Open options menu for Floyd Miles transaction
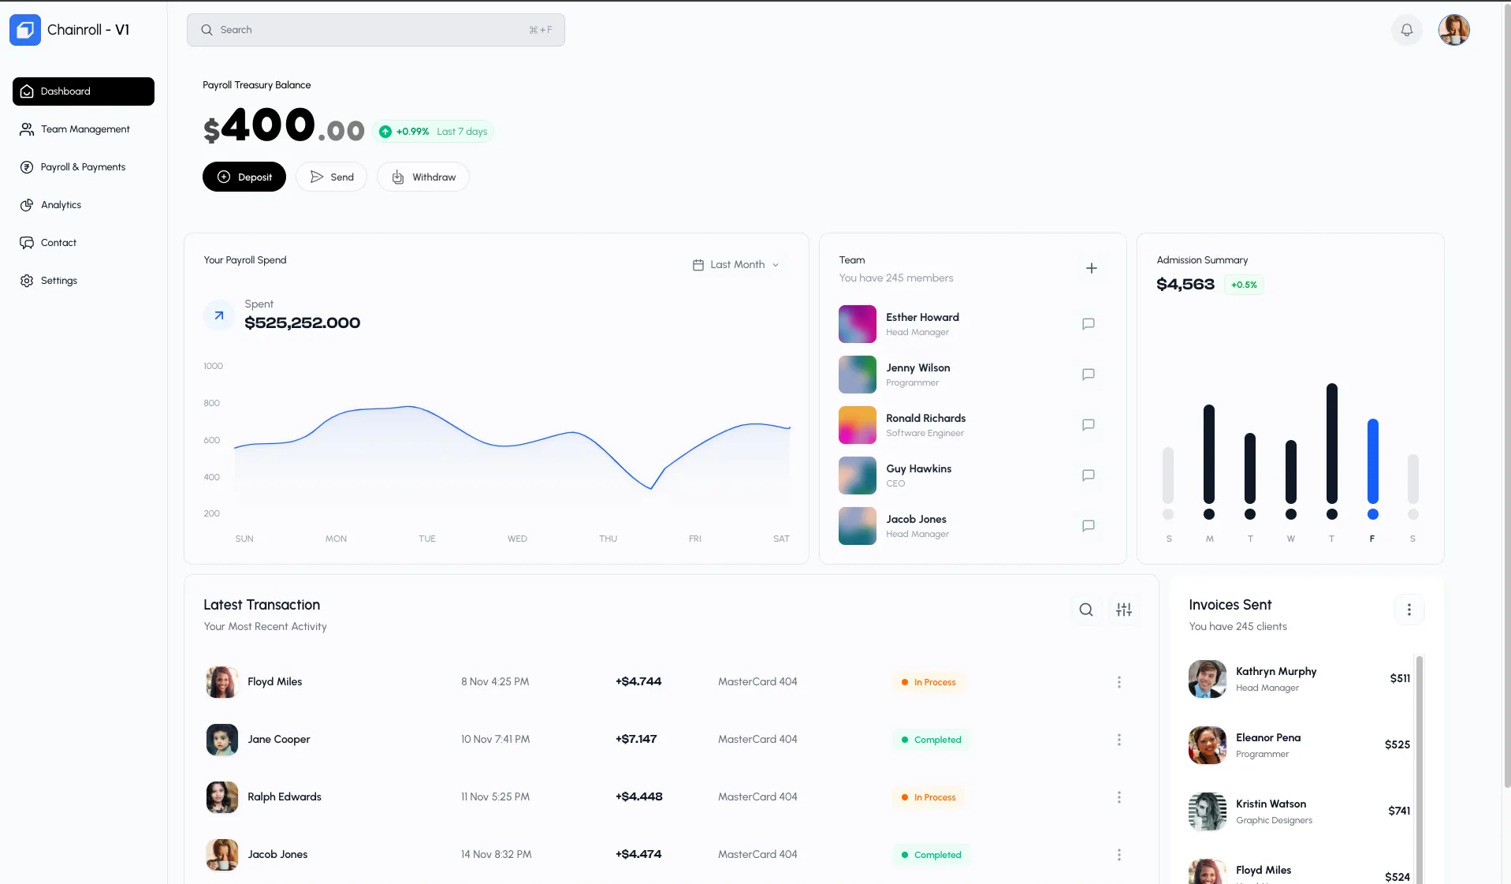This screenshot has width=1511, height=884. click(x=1118, y=682)
